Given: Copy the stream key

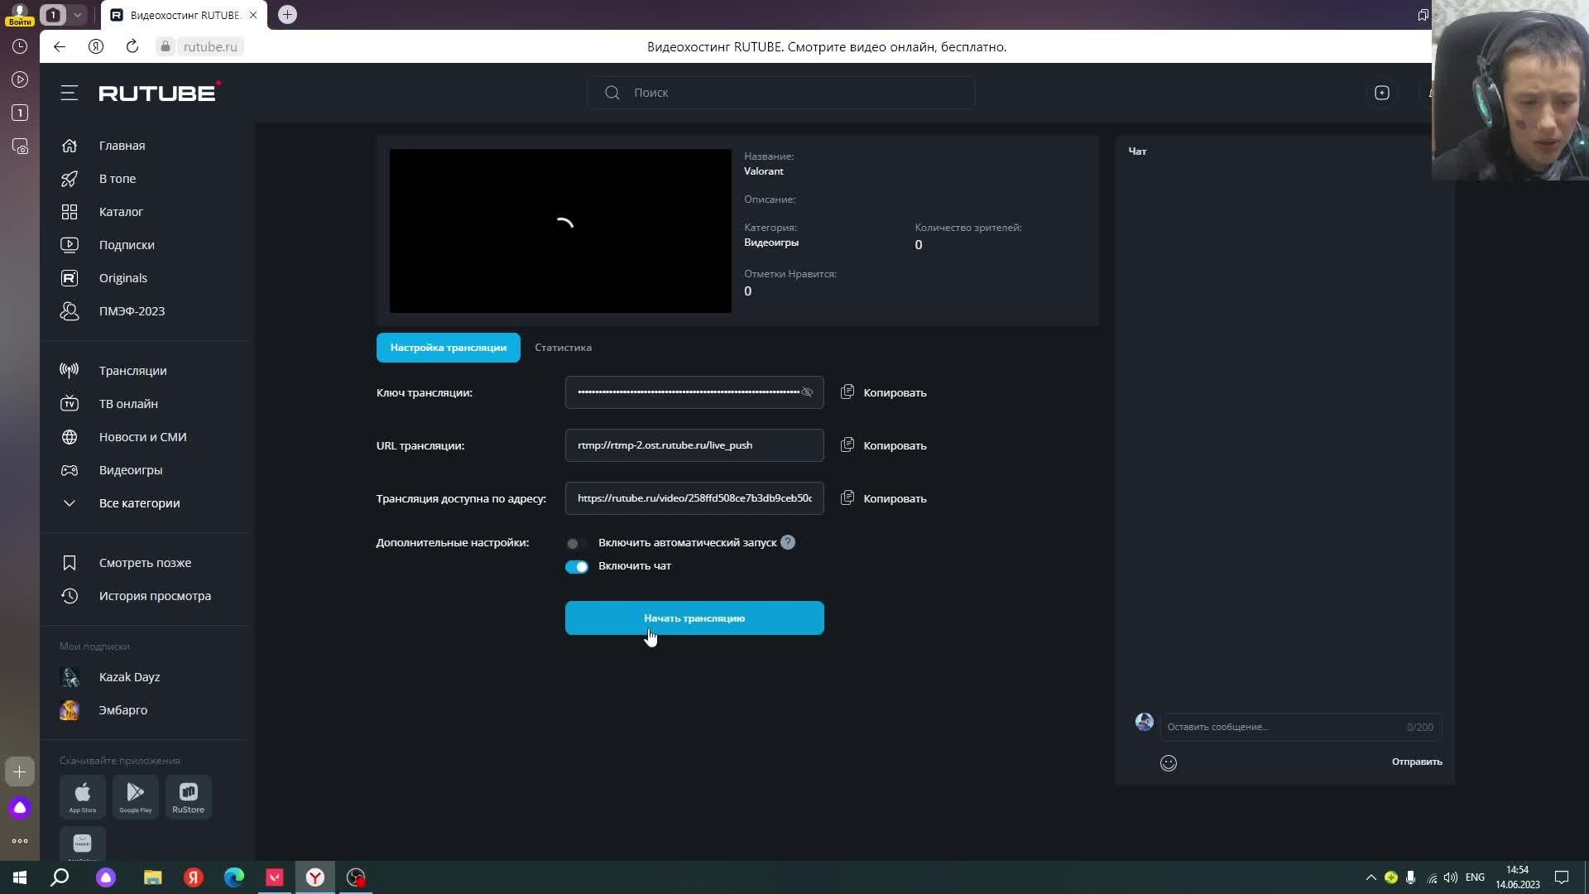Looking at the screenshot, I should (x=883, y=392).
